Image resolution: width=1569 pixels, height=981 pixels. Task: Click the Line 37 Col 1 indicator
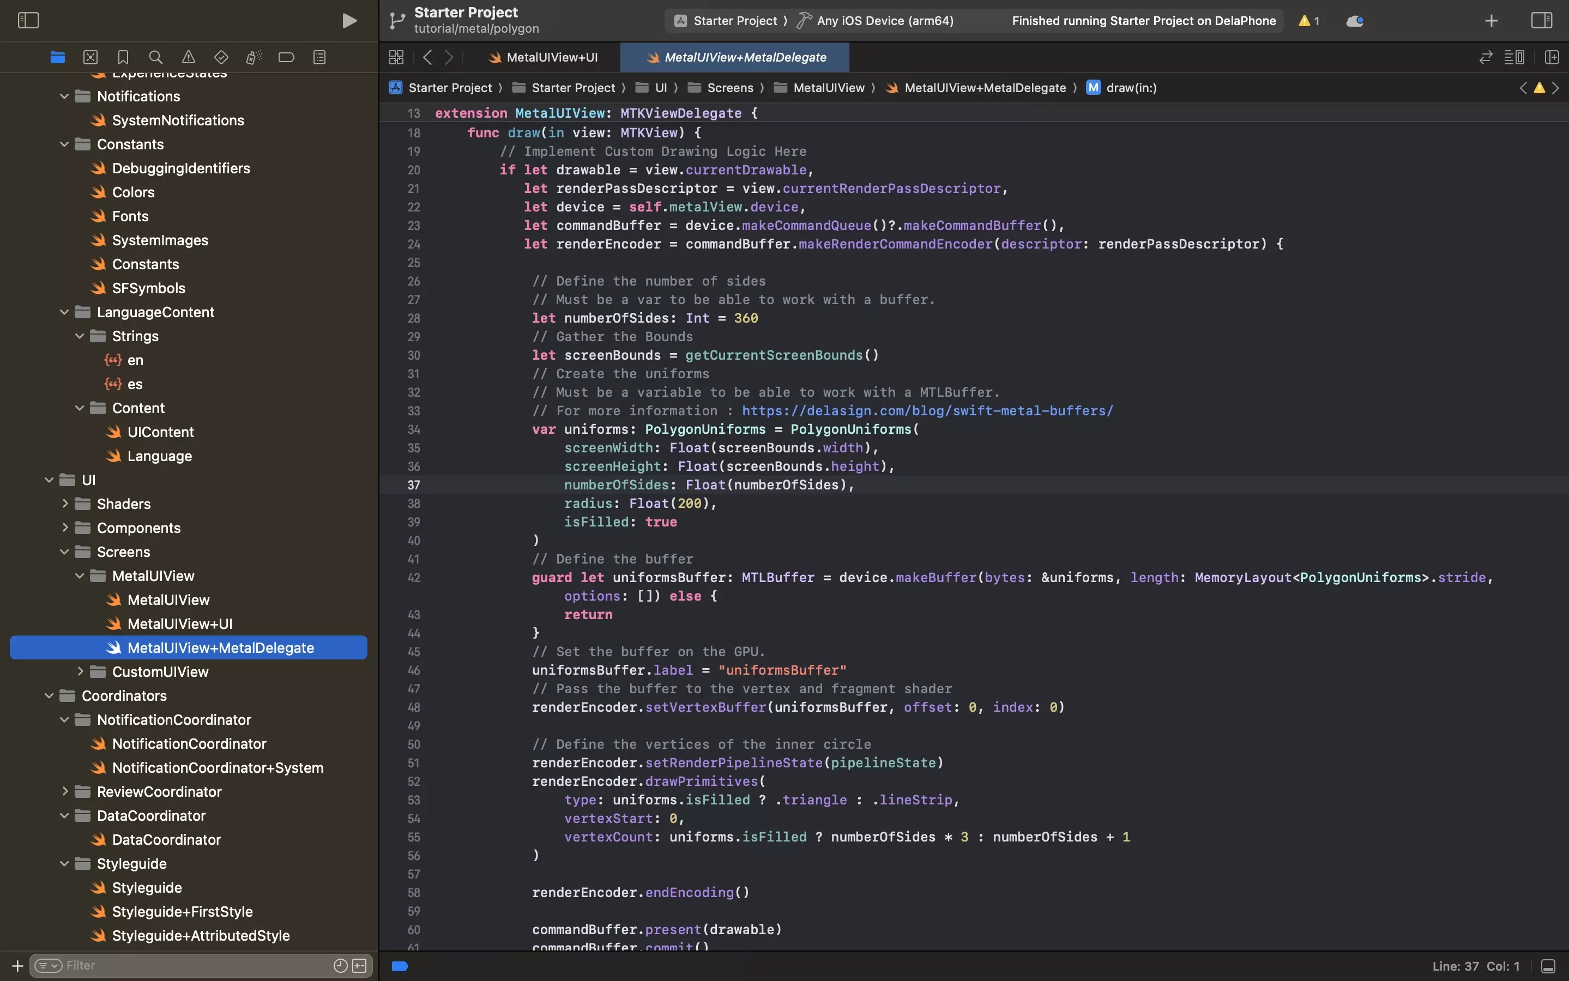pos(1476,966)
